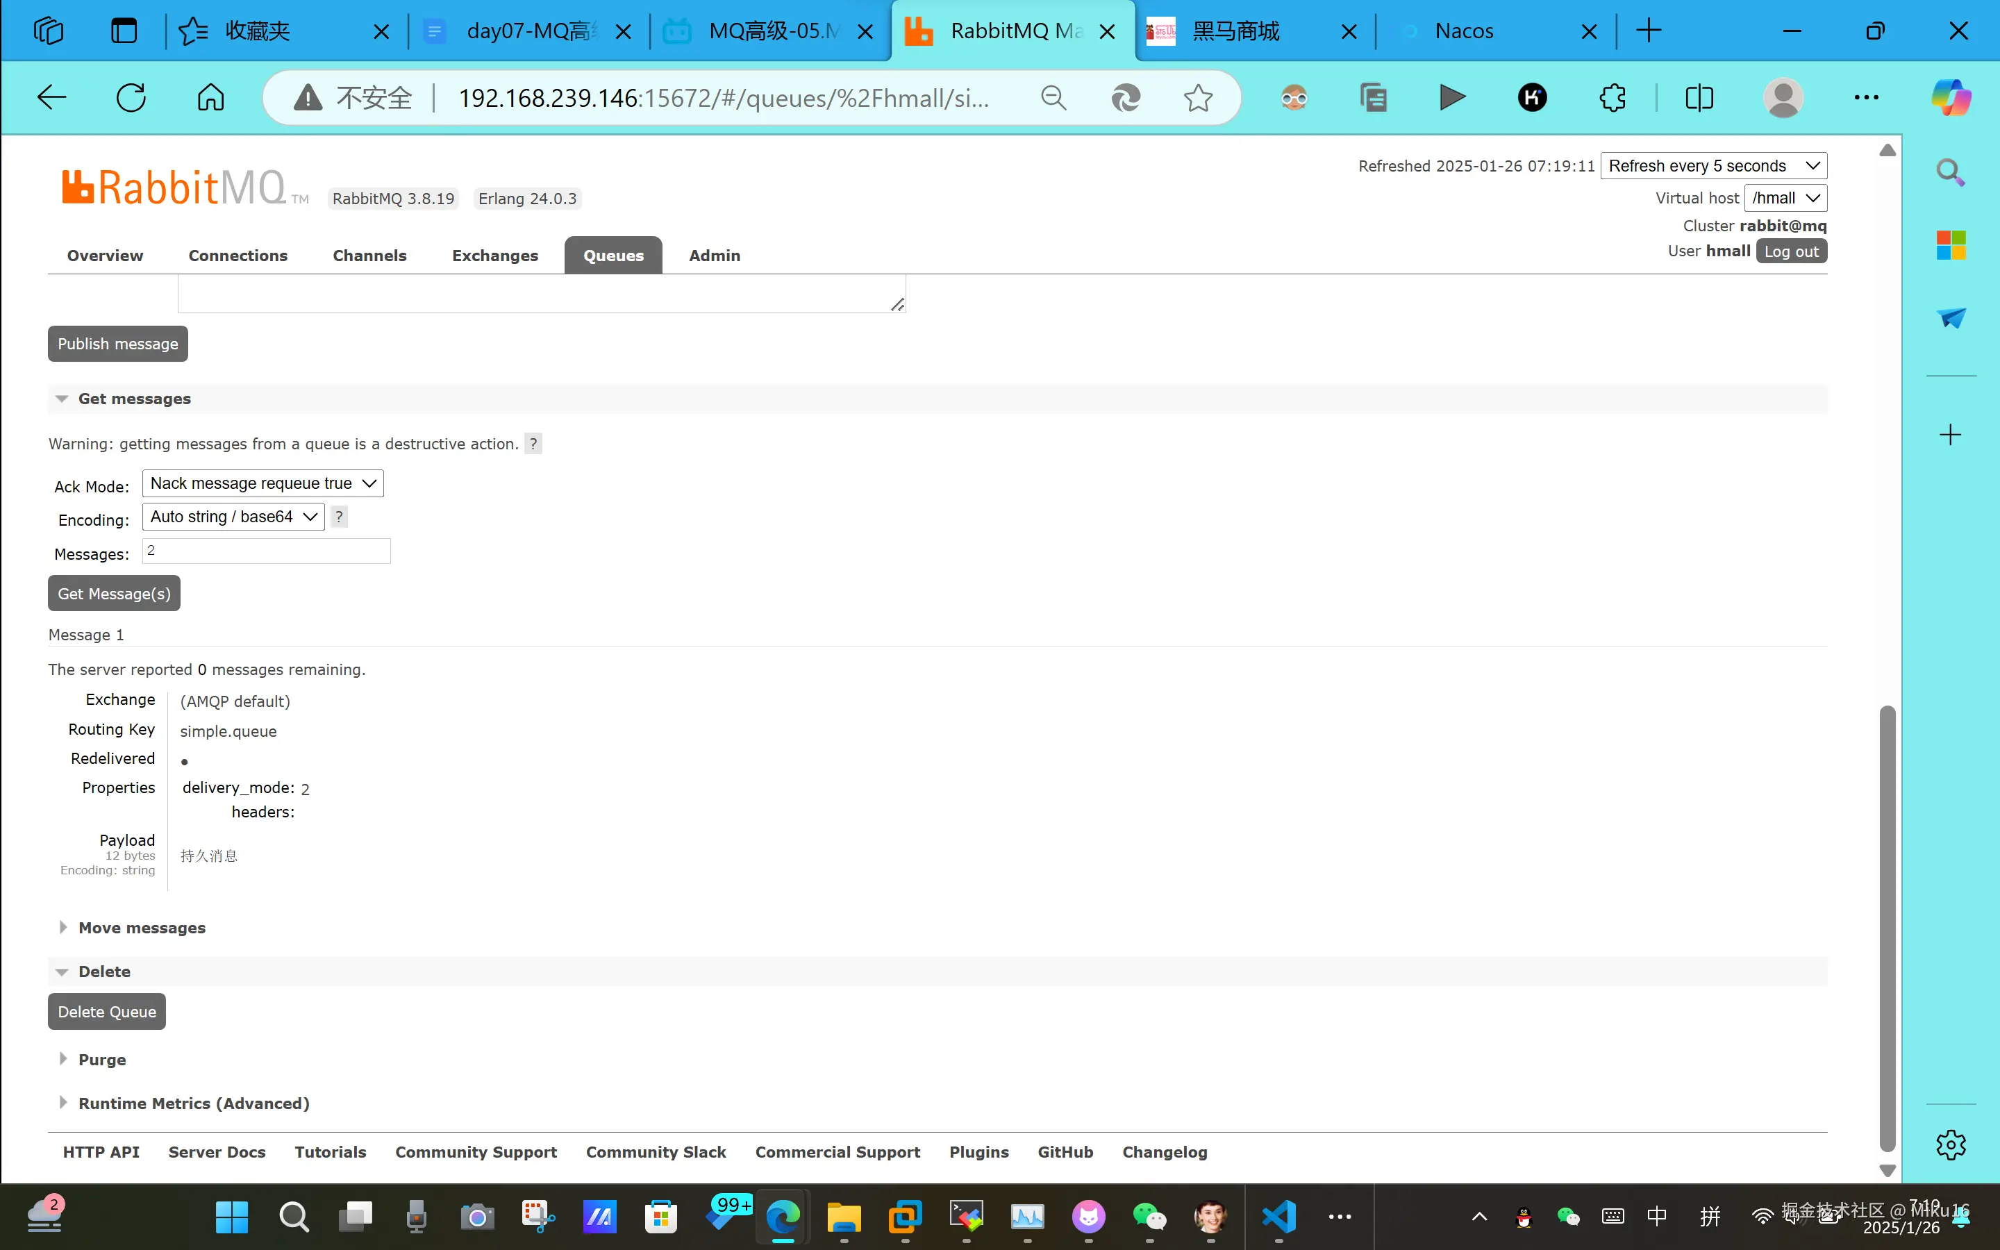Screen dimensions: 2000x1250
Task: Click the sidebar search magnifier icon
Action: (1951, 172)
